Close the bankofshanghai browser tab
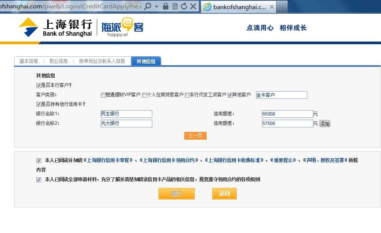381x233 pixels. pyautogui.click(x=272, y=7)
